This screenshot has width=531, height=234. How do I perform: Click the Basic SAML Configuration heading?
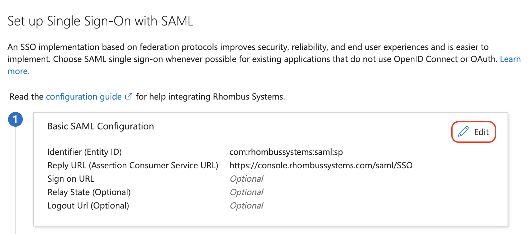pos(101,126)
